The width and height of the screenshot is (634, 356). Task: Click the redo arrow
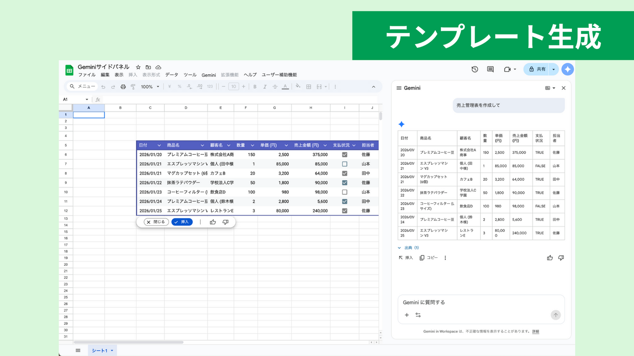coord(113,87)
